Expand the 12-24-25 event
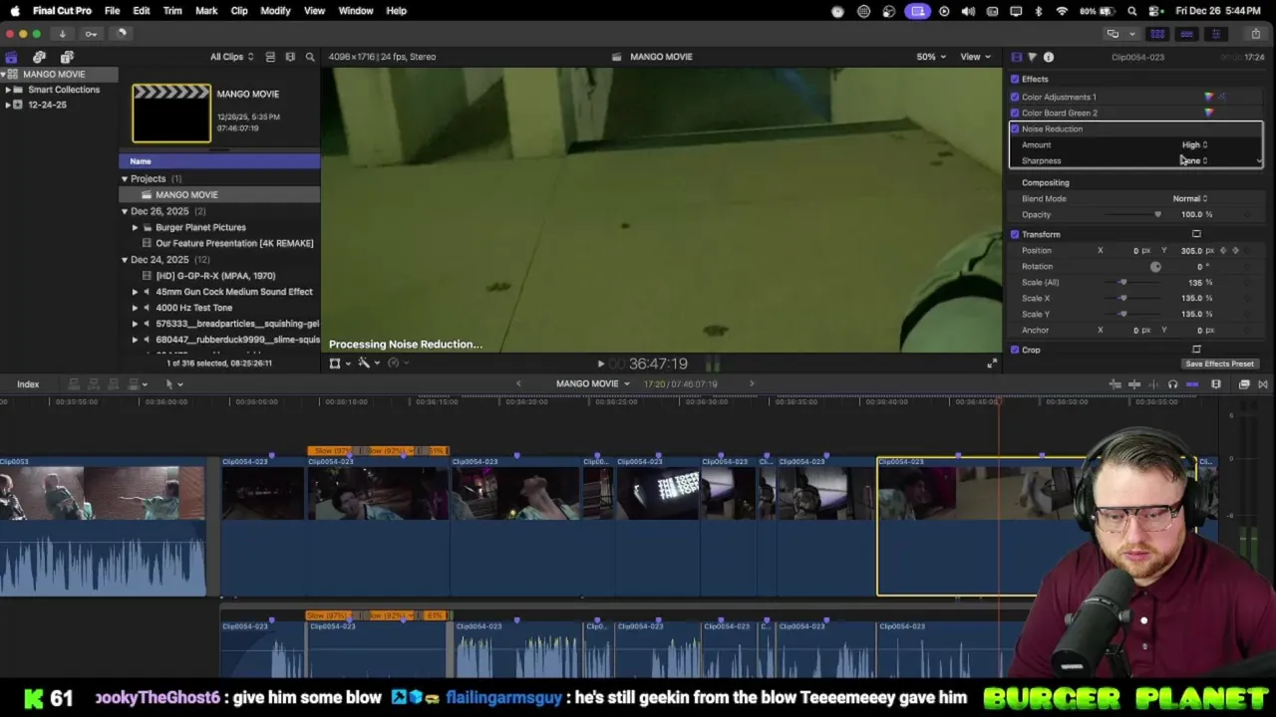The height and width of the screenshot is (717, 1276). click(8, 105)
